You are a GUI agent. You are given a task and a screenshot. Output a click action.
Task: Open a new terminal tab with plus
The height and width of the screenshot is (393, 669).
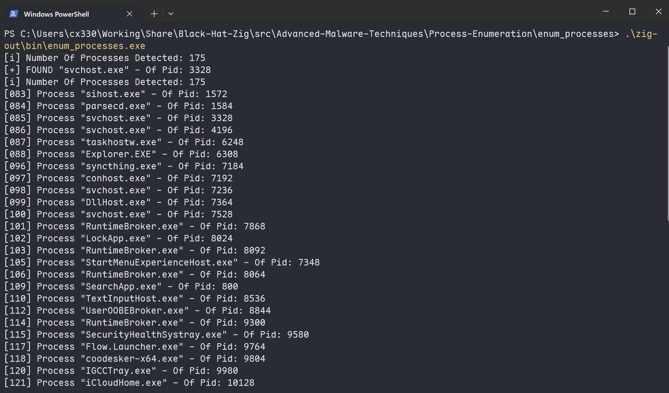154,14
